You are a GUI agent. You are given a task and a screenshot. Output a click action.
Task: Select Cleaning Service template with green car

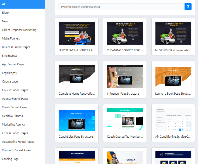pyautogui.click(x=125, y=33)
